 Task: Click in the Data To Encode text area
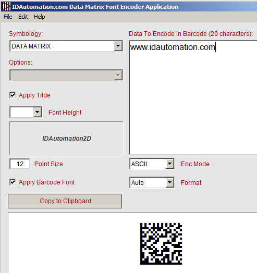click(193, 97)
